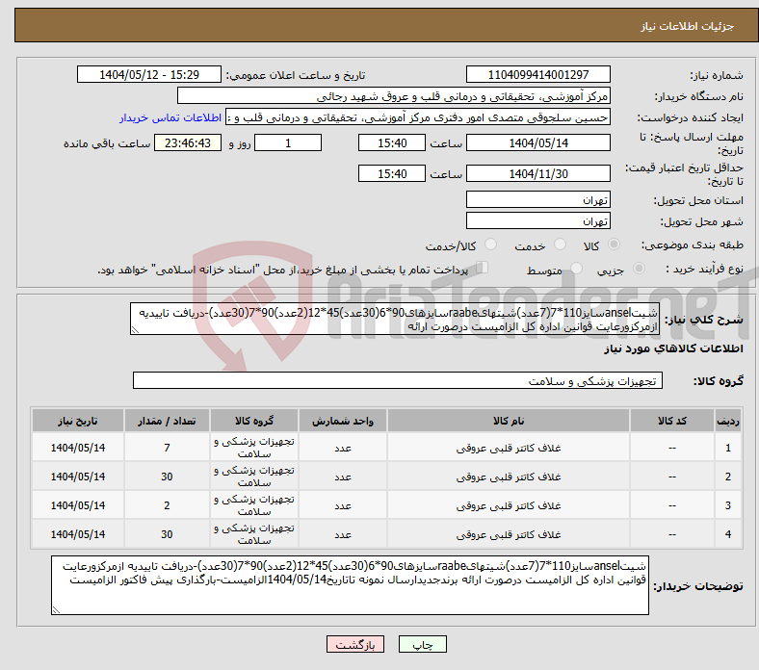Select the کالا/خدمت radio button

(x=490, y=245)
